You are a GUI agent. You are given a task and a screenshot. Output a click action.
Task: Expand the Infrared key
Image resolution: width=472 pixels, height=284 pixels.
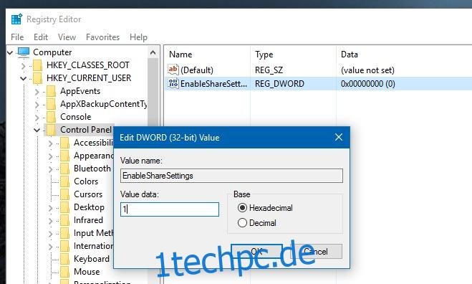(x=51, y=221)
